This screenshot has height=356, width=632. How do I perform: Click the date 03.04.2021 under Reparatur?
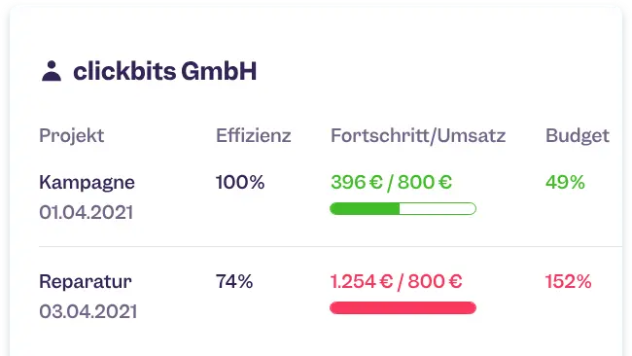tap(88, 311)
